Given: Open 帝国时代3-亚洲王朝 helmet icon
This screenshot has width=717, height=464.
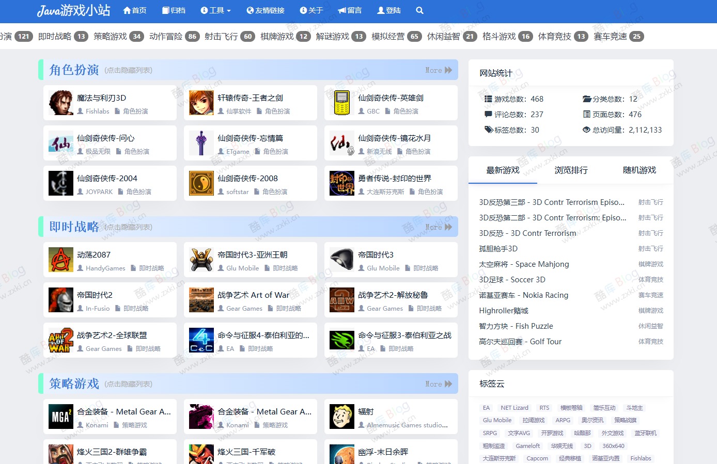Looking at the screenshot, I should point(201,260).
